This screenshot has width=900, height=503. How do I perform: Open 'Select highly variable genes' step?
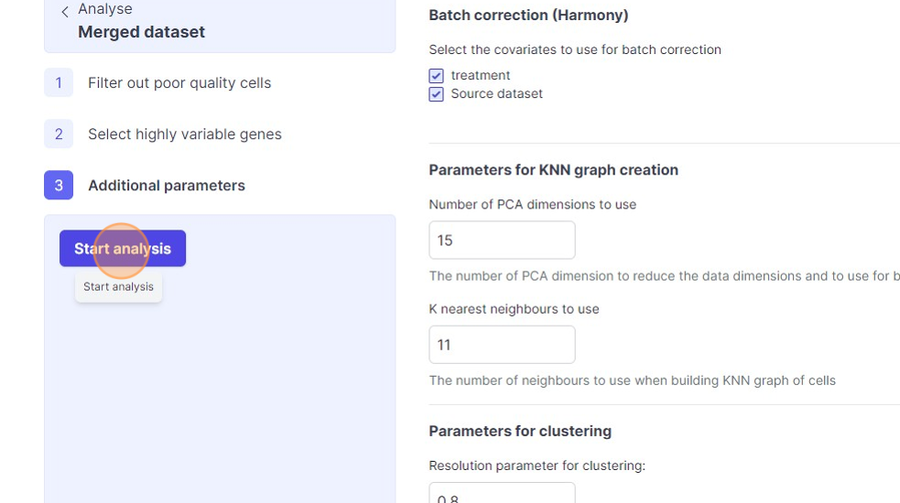coord(185,134)
